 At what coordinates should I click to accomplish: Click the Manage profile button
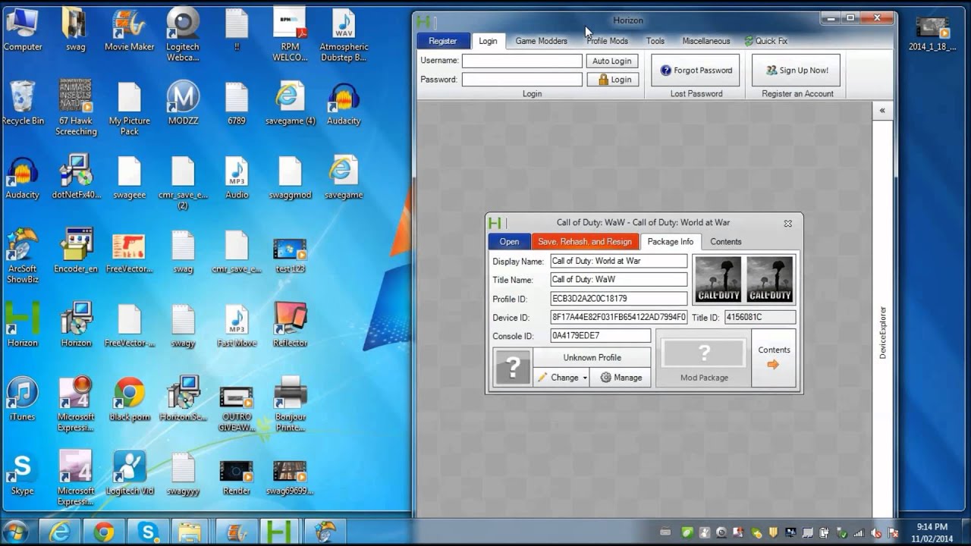pyautogui.click(x=621, y=378)
